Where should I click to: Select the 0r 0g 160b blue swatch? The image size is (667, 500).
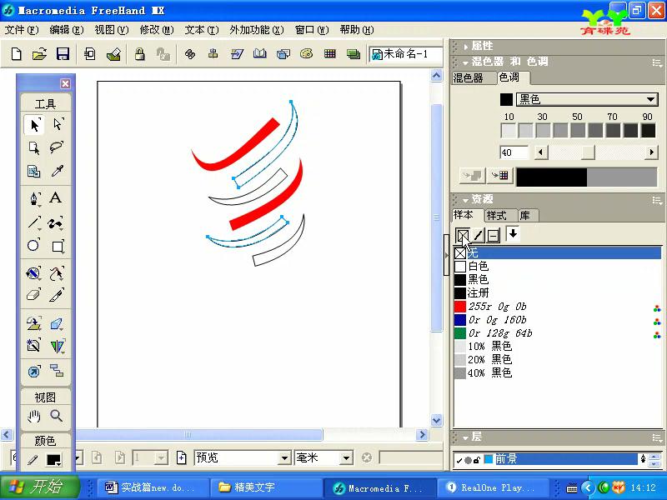(558, 320)
